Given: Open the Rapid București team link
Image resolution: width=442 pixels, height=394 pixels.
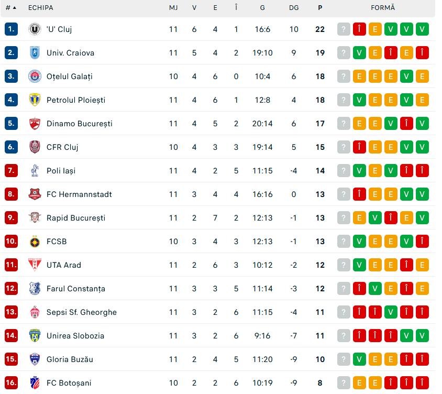Looking at the screenshot, I should pos(76,218).
